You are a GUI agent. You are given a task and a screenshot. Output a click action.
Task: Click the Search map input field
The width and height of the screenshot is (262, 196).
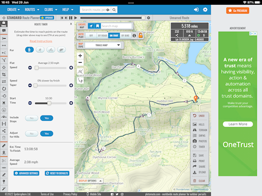click(x=116, y=26)
